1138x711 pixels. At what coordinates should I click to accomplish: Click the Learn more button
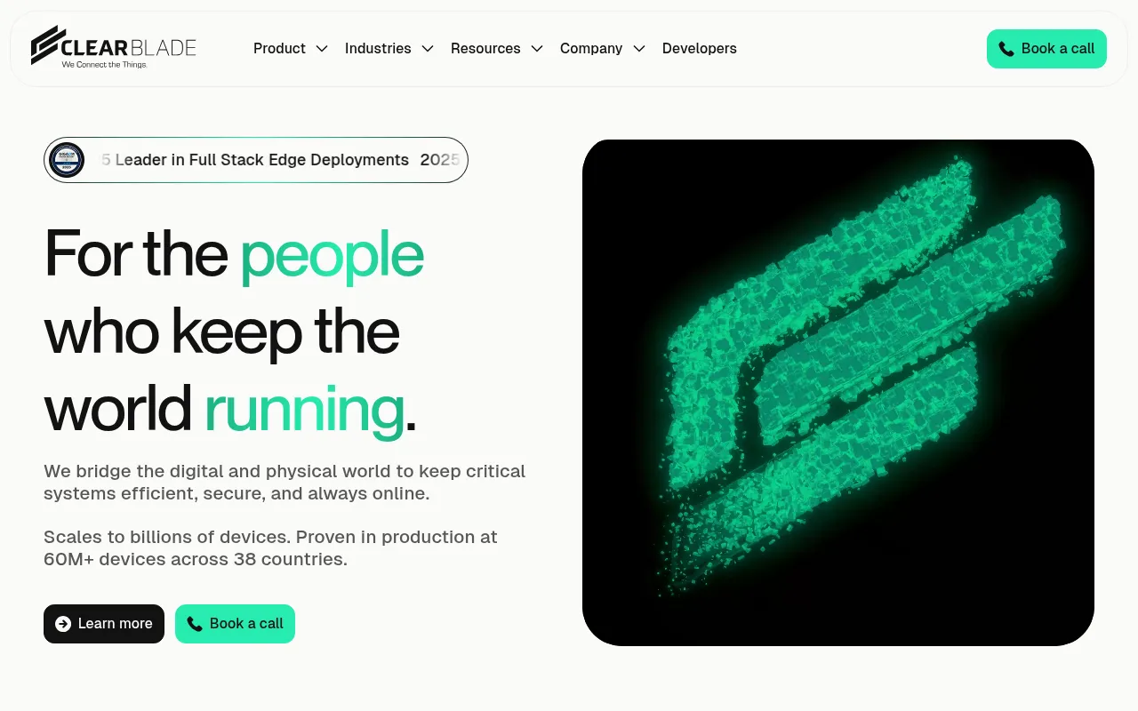coord(104,624)
